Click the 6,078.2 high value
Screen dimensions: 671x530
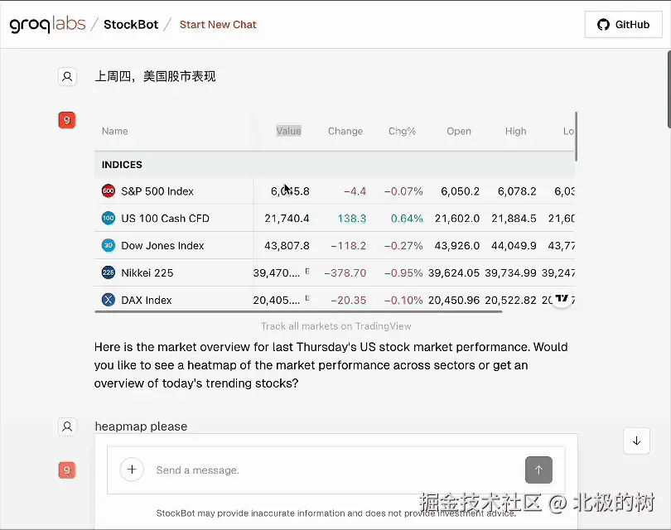pyautogui.click(x=517, y=190)
